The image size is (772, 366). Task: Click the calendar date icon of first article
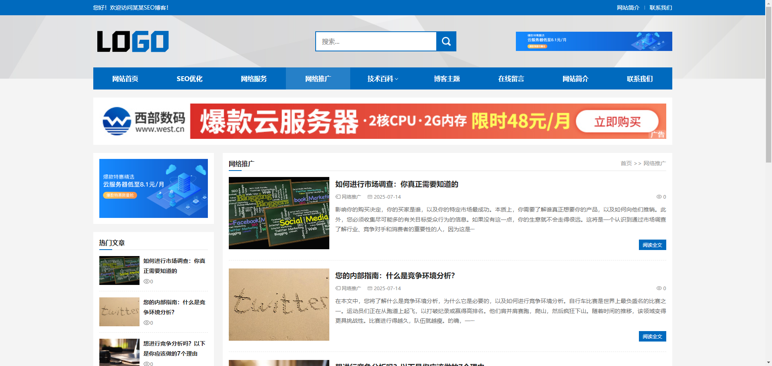(370, 197)
